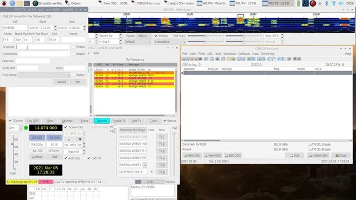Click the red record tray icon
This screenshot has height=200, width=356.
[x=313, y=3]
